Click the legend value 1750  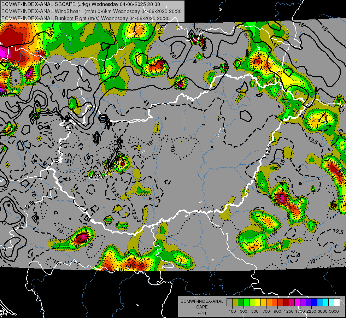[x=300, y=311]
